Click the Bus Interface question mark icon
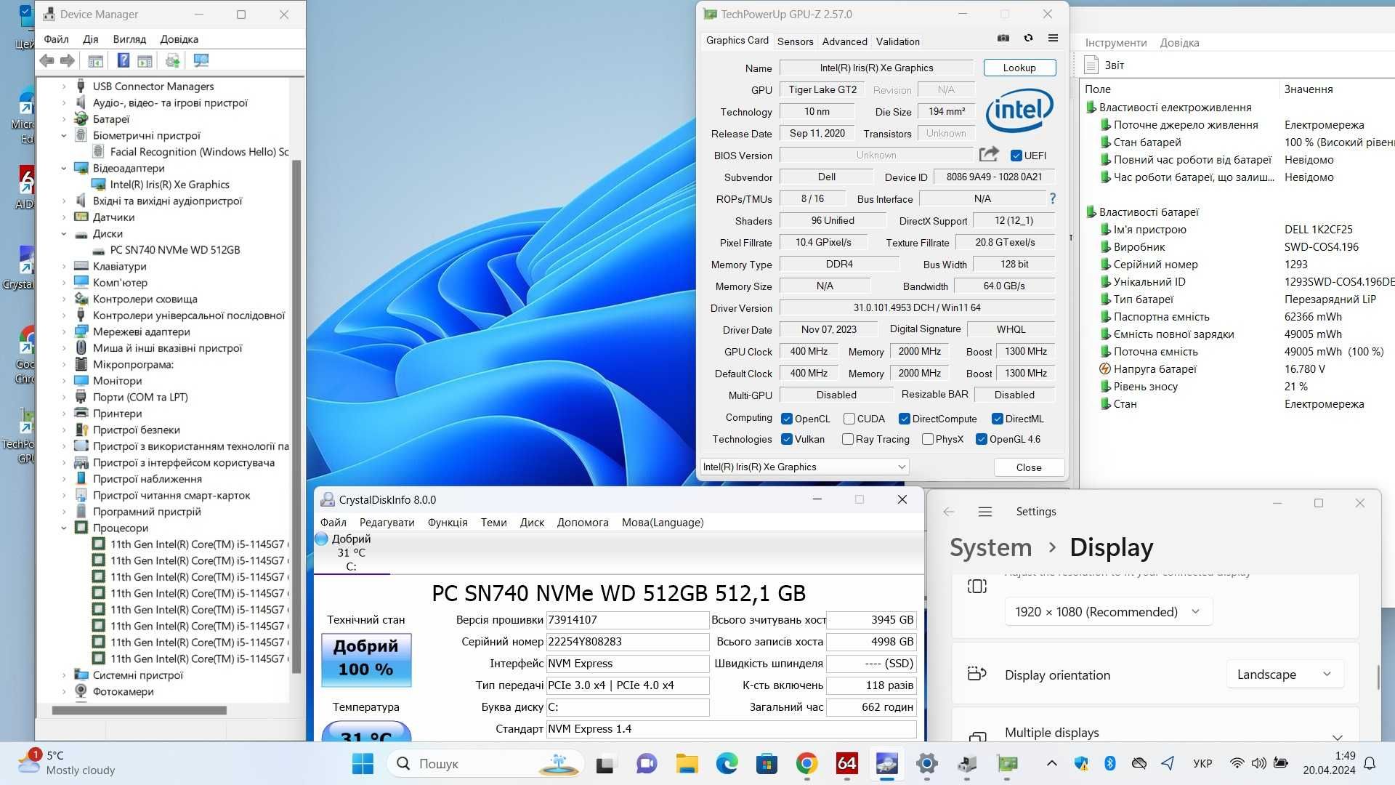 point(1052,198)
